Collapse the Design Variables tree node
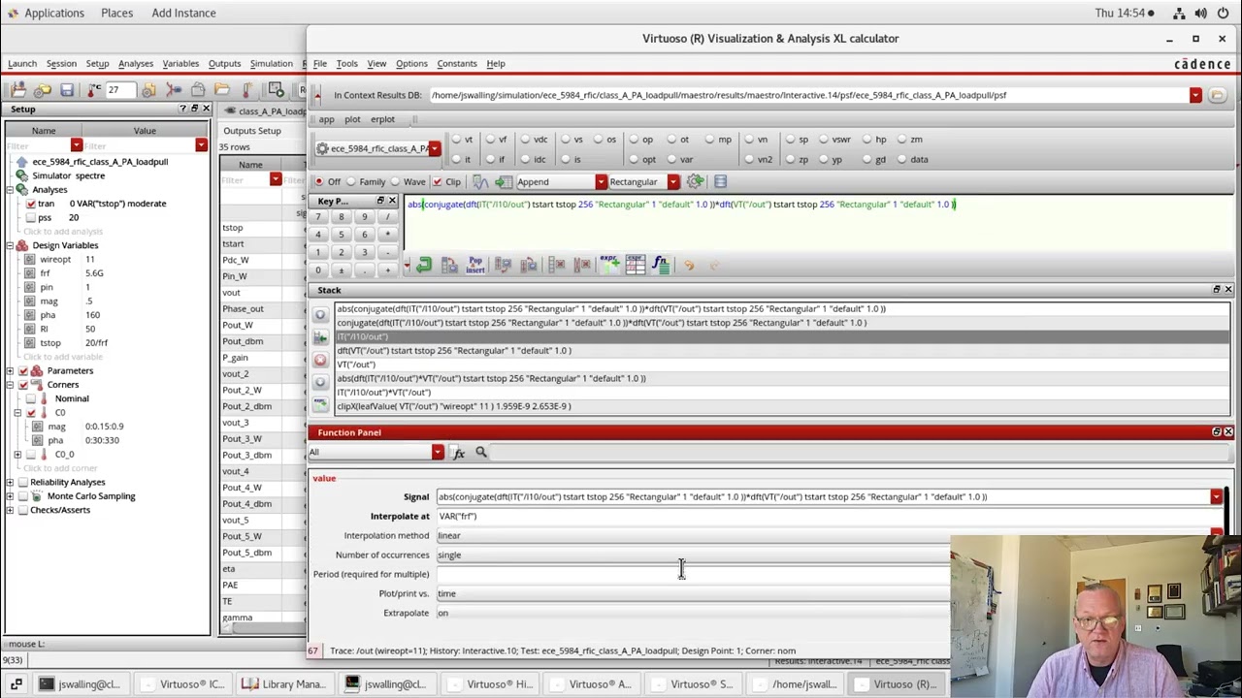 [10, 245]
